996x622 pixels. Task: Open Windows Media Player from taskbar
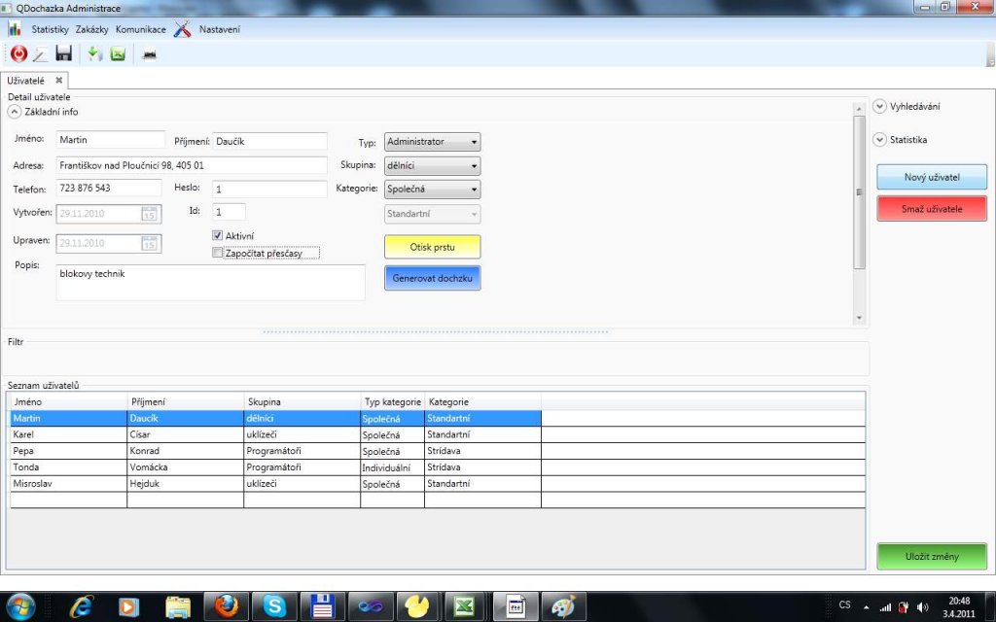127,606
